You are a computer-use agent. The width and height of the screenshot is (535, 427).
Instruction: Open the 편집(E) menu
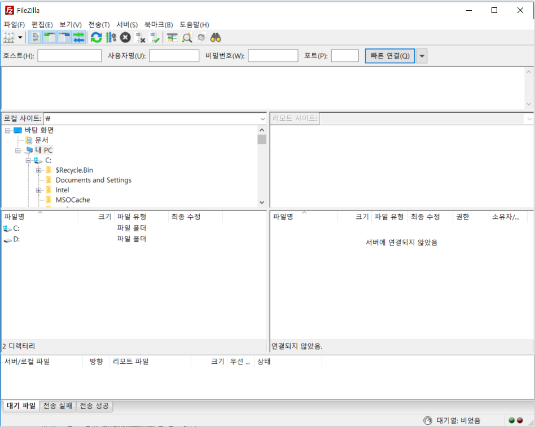point(42,25)
